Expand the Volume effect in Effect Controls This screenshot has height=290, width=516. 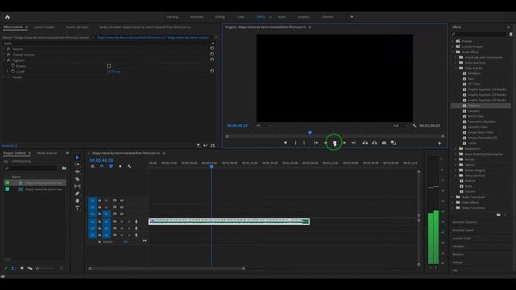tap(4, 49)
